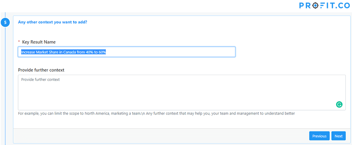
Task: Click the empty area inside the Key Result Name field
Action: point(170,52)
